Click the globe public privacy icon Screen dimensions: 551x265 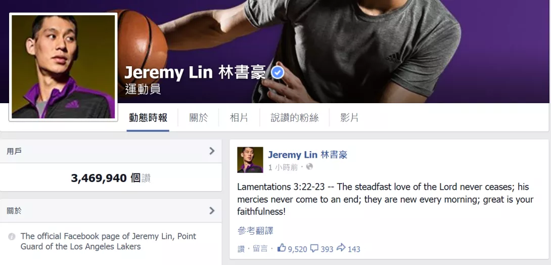[309, 166]
